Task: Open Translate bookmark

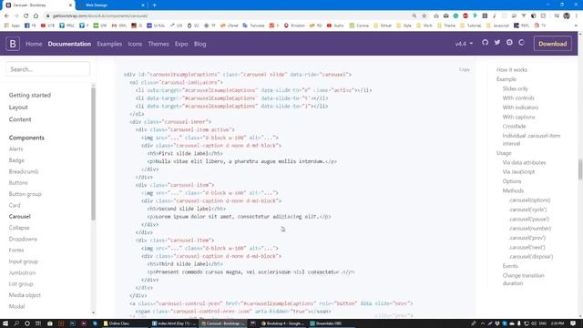Action: [x=253, y=26]
